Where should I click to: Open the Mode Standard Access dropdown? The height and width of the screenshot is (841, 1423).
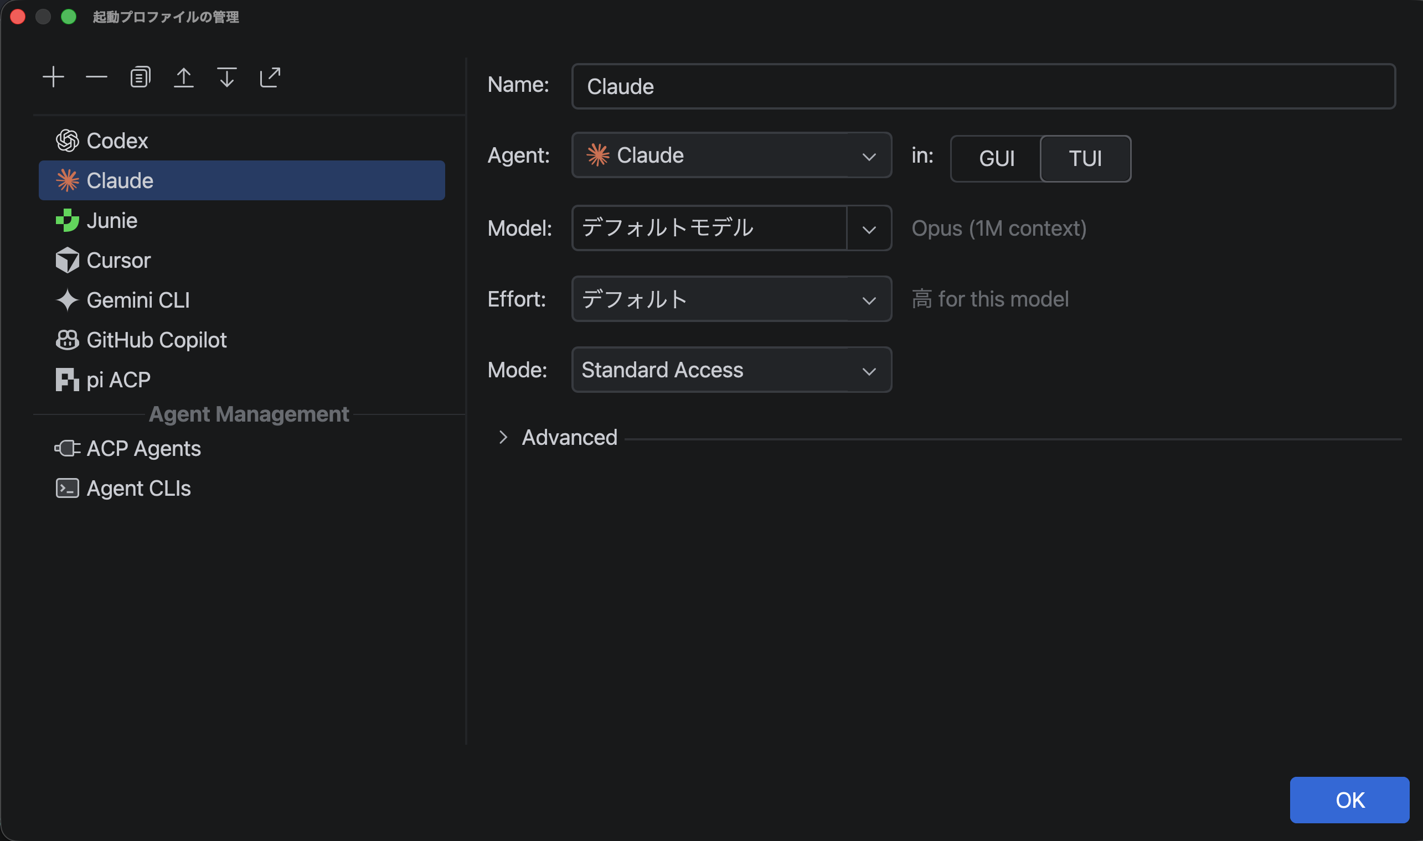point(731,370)
